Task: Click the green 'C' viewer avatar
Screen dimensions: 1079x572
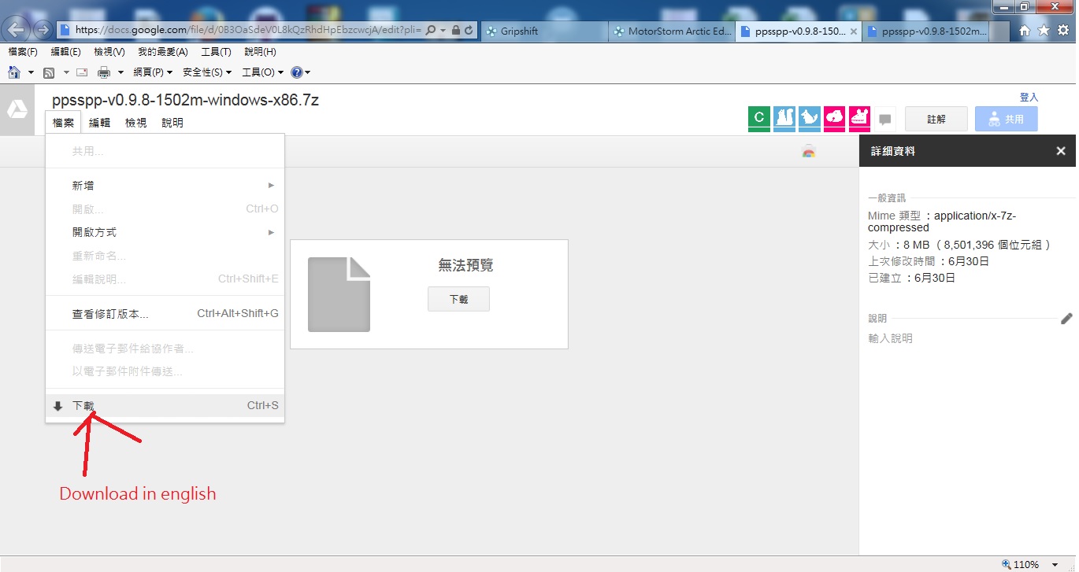Action: 758,118
